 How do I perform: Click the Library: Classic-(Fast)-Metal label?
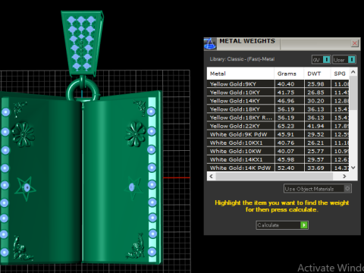[x=242, y=59]
